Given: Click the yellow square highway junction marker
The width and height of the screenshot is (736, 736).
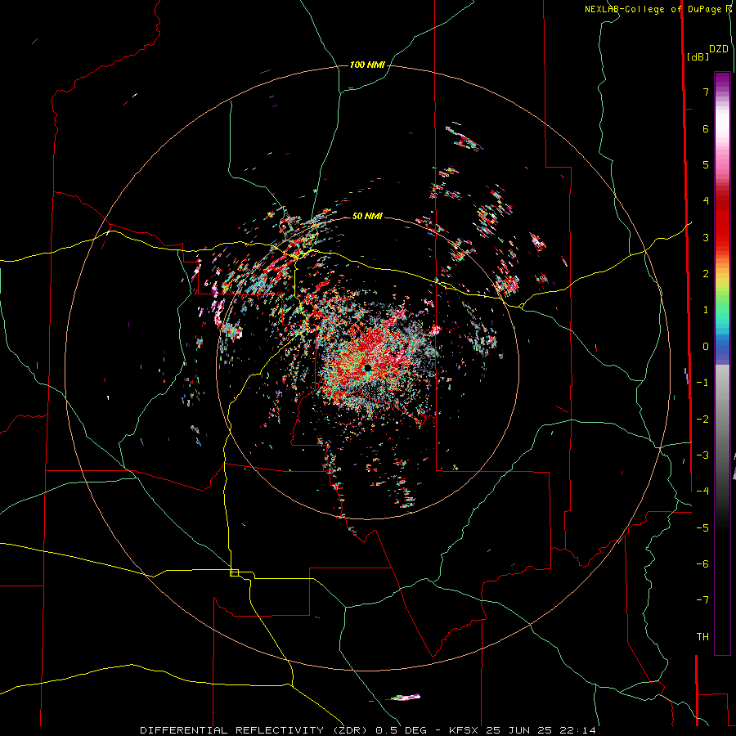Looking at the screenshot, I should click(234, 572).
